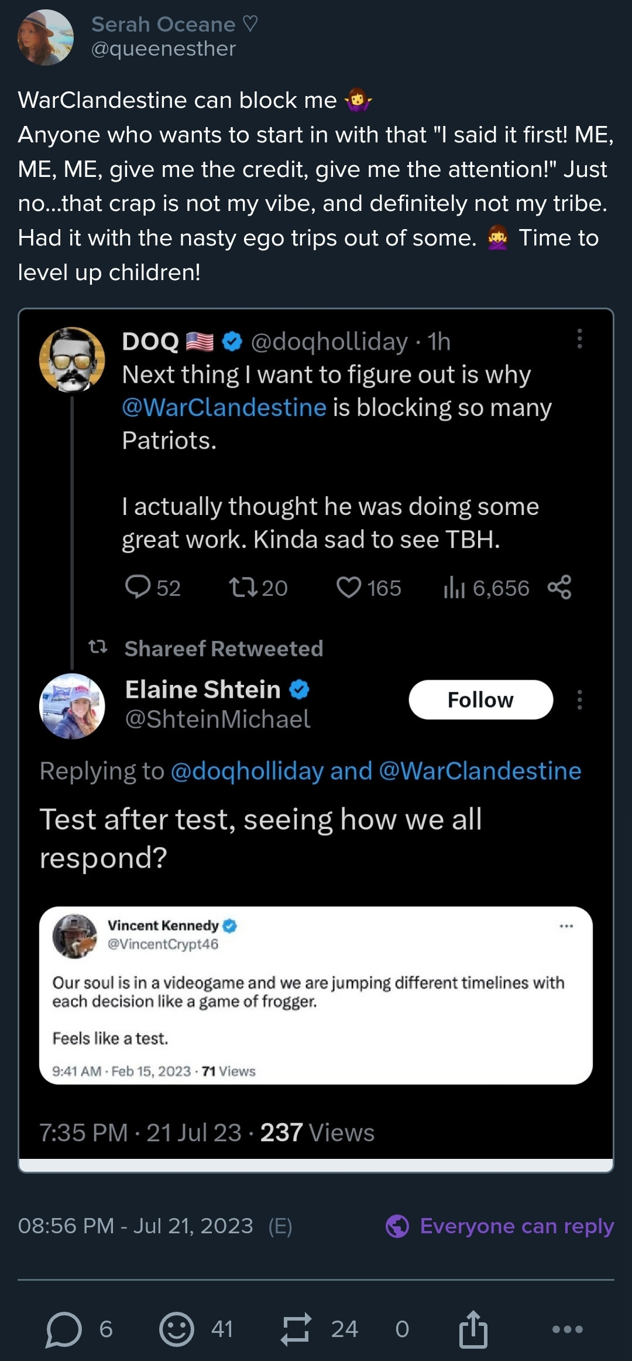Open the three-dot menu on DOQ's tweet
The height and width of the screenshot is (1361, 632).
(x=579, y=339)
